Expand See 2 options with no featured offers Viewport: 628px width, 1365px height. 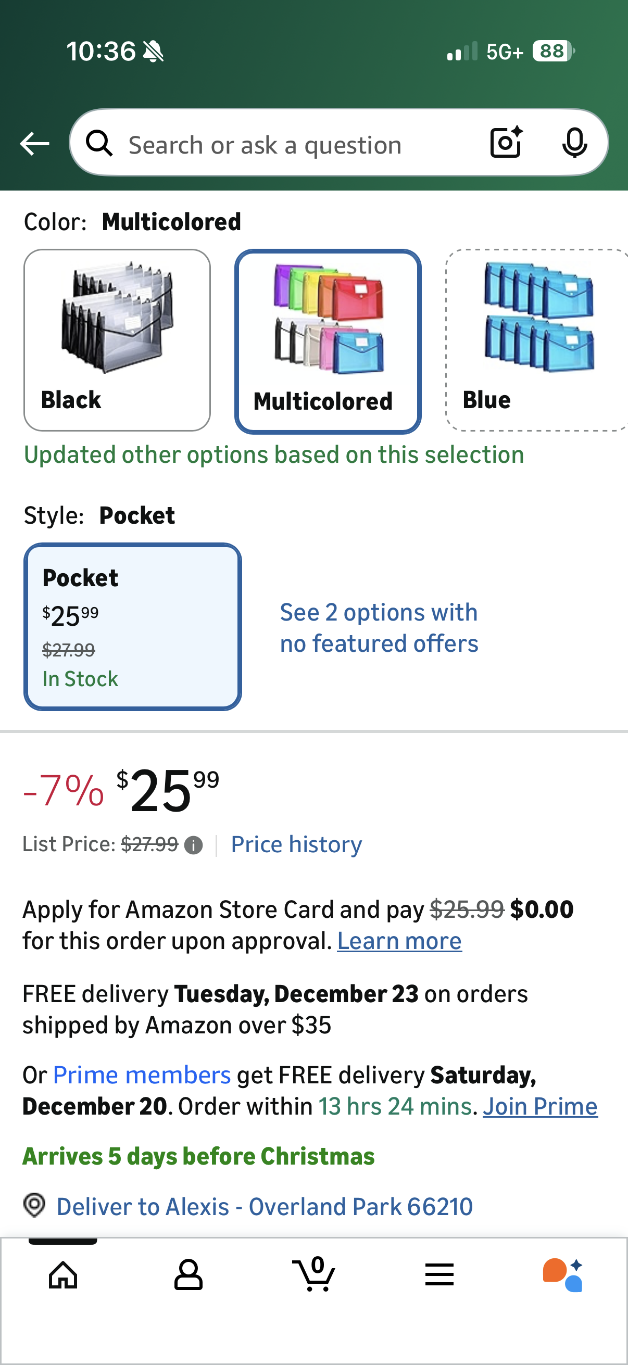click(x=379, y=627)
